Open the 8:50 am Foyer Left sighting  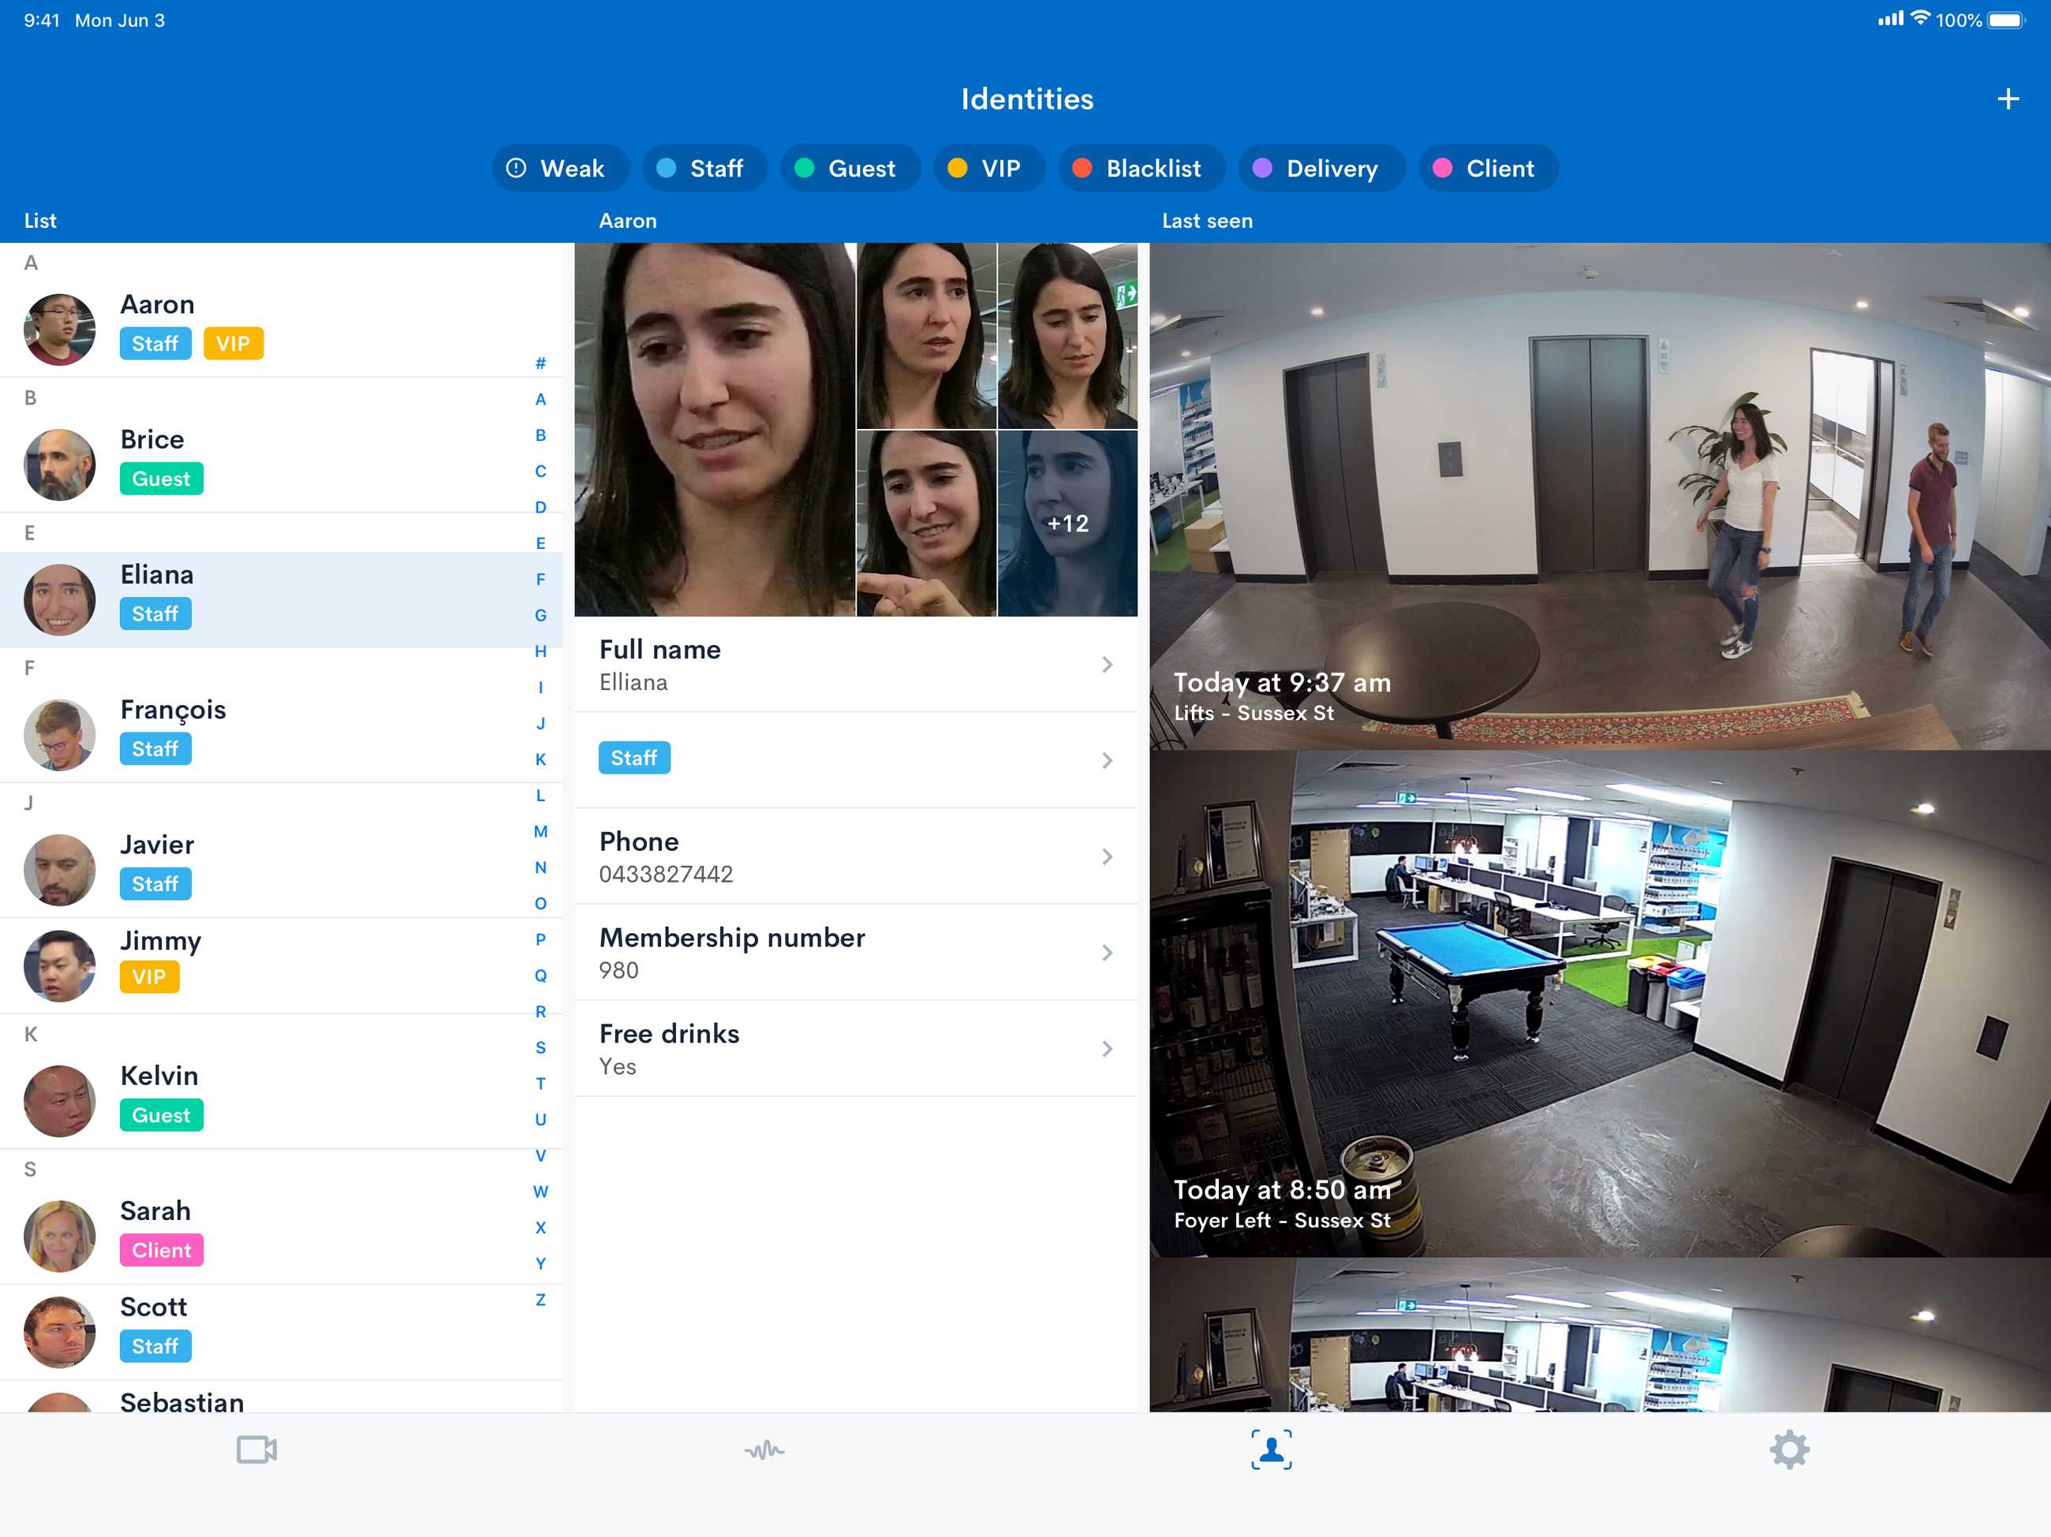(1600, 1004)
